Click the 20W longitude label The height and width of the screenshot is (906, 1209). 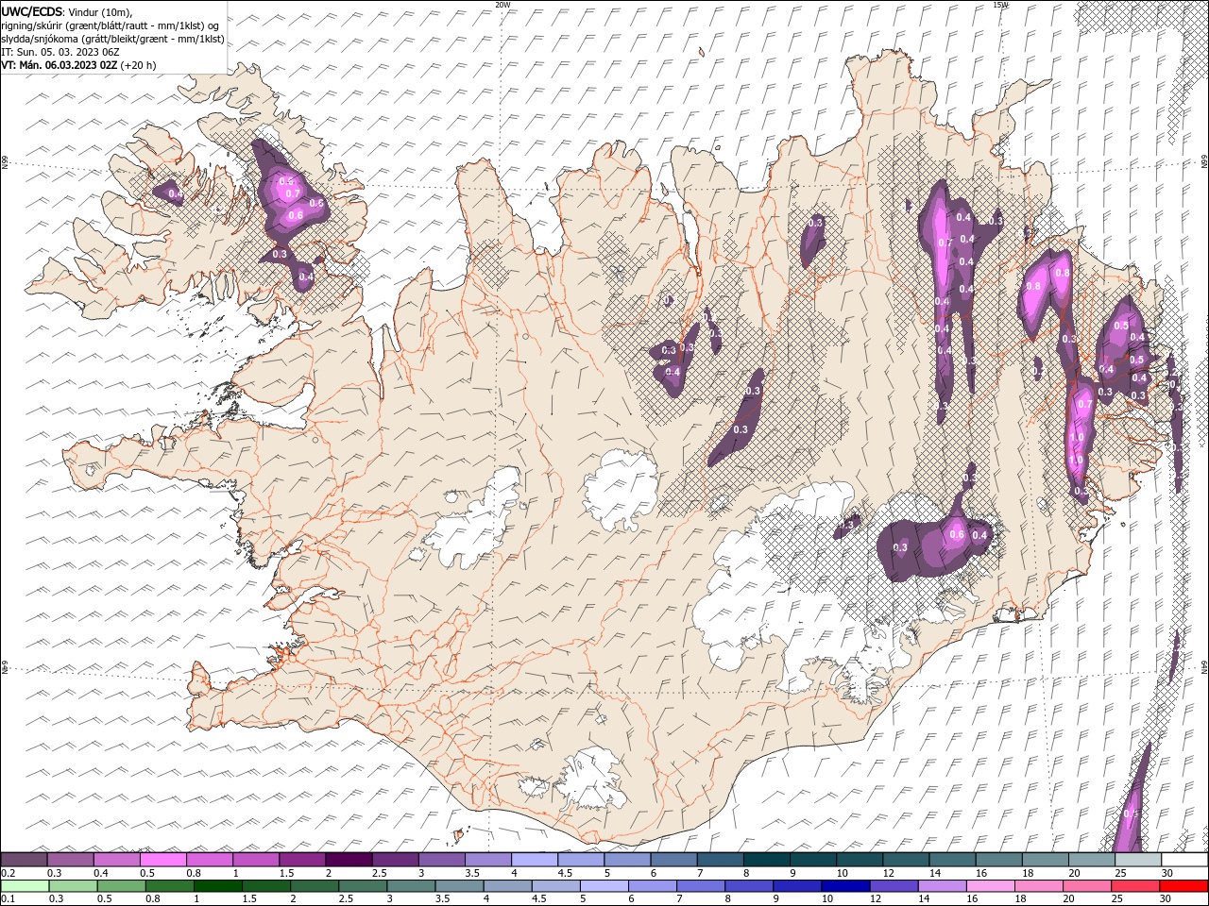(x=502, y=5)
